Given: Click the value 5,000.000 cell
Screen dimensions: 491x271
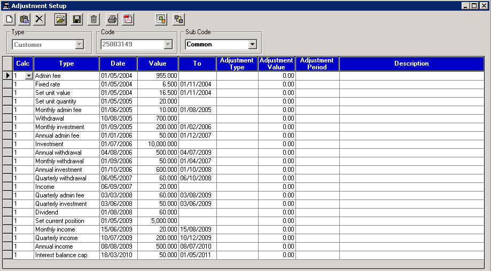Looking at the screenshot, I should pos(158,221).
